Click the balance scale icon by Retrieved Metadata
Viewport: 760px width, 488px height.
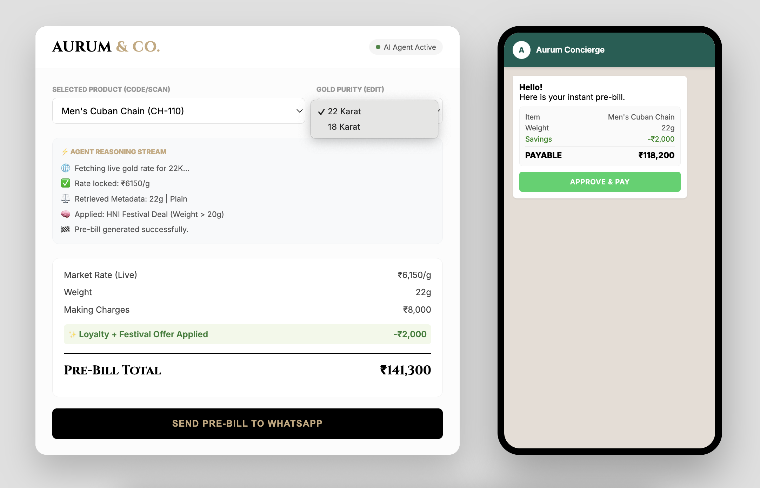(x=66, y=199)
